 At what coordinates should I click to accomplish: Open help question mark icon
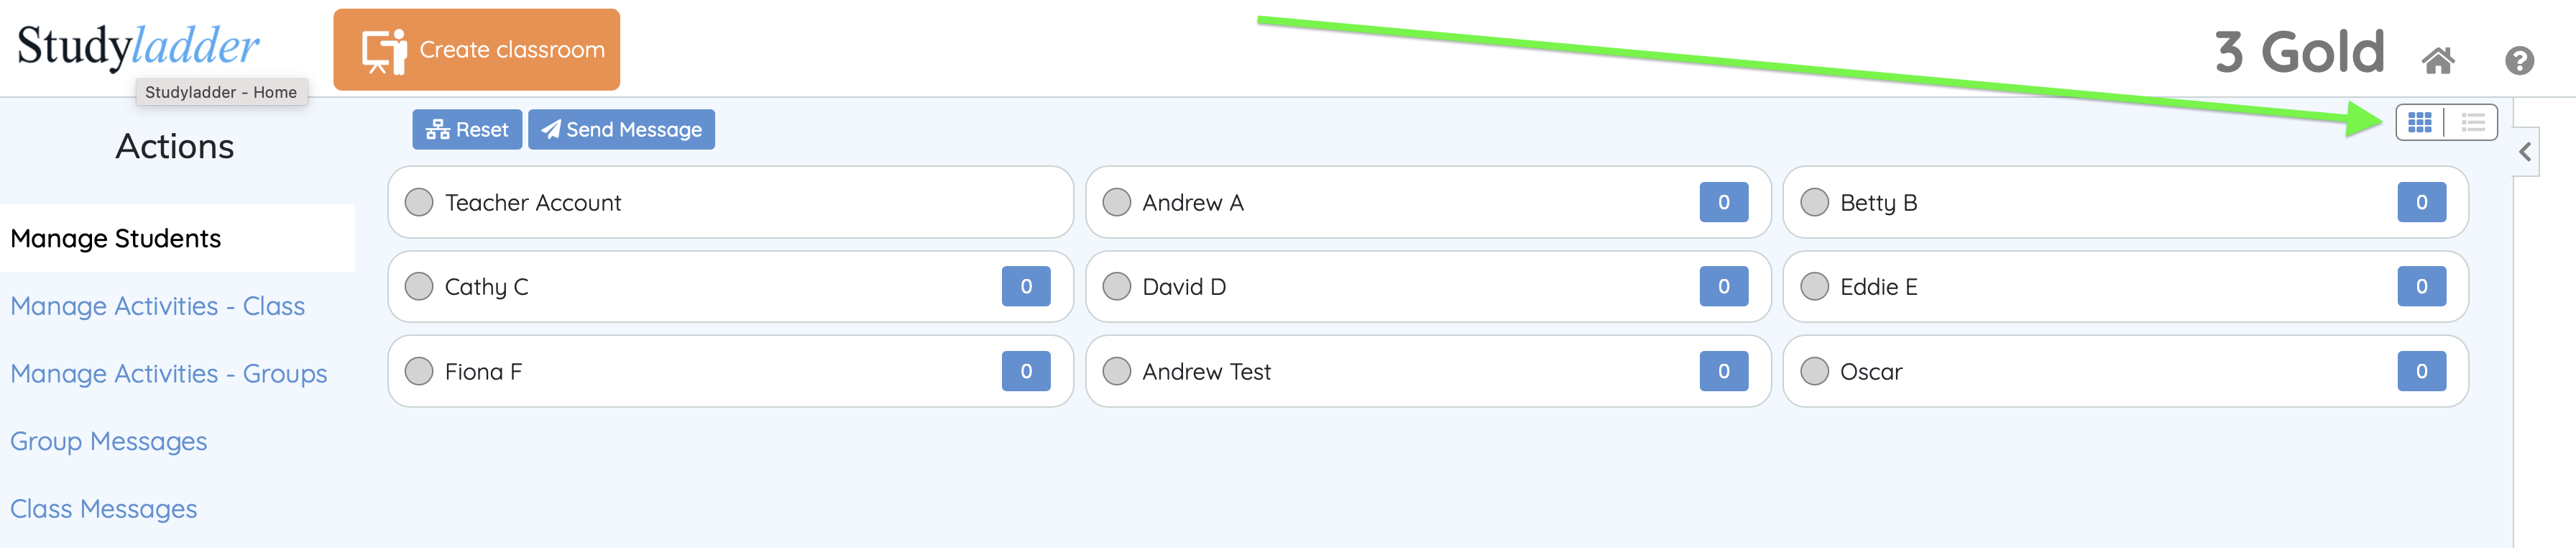tap(2518, 62)
